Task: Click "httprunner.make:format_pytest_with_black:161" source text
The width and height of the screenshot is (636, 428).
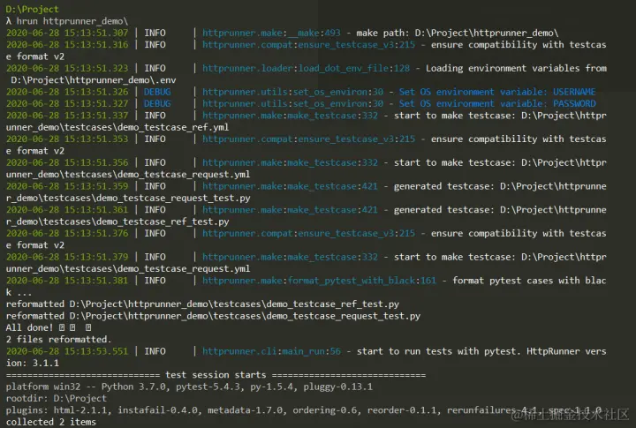Action: [x=319, y=280]
